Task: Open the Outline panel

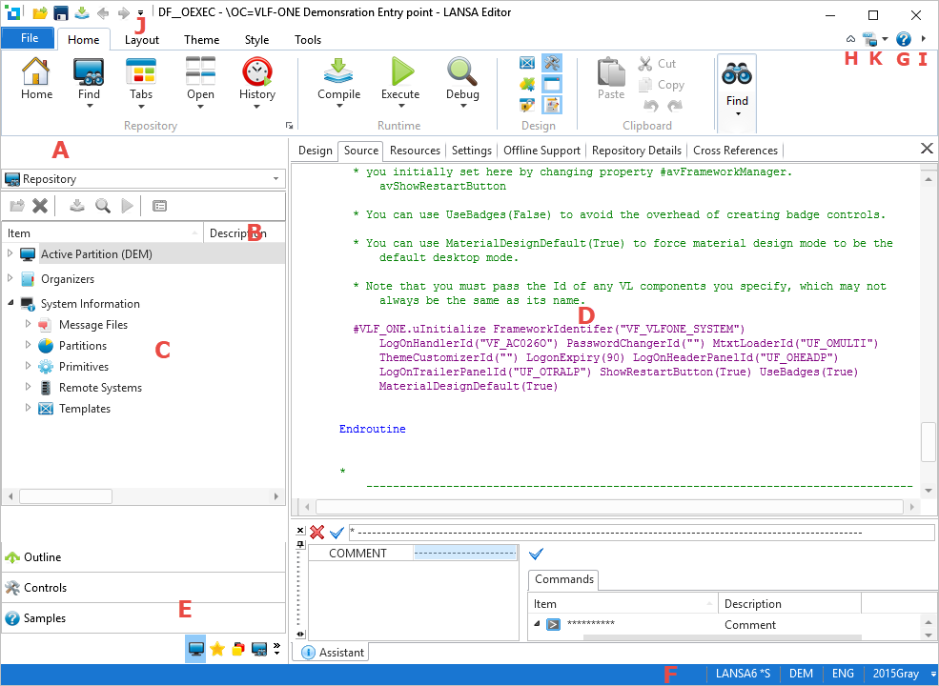Action: [144, 557]
